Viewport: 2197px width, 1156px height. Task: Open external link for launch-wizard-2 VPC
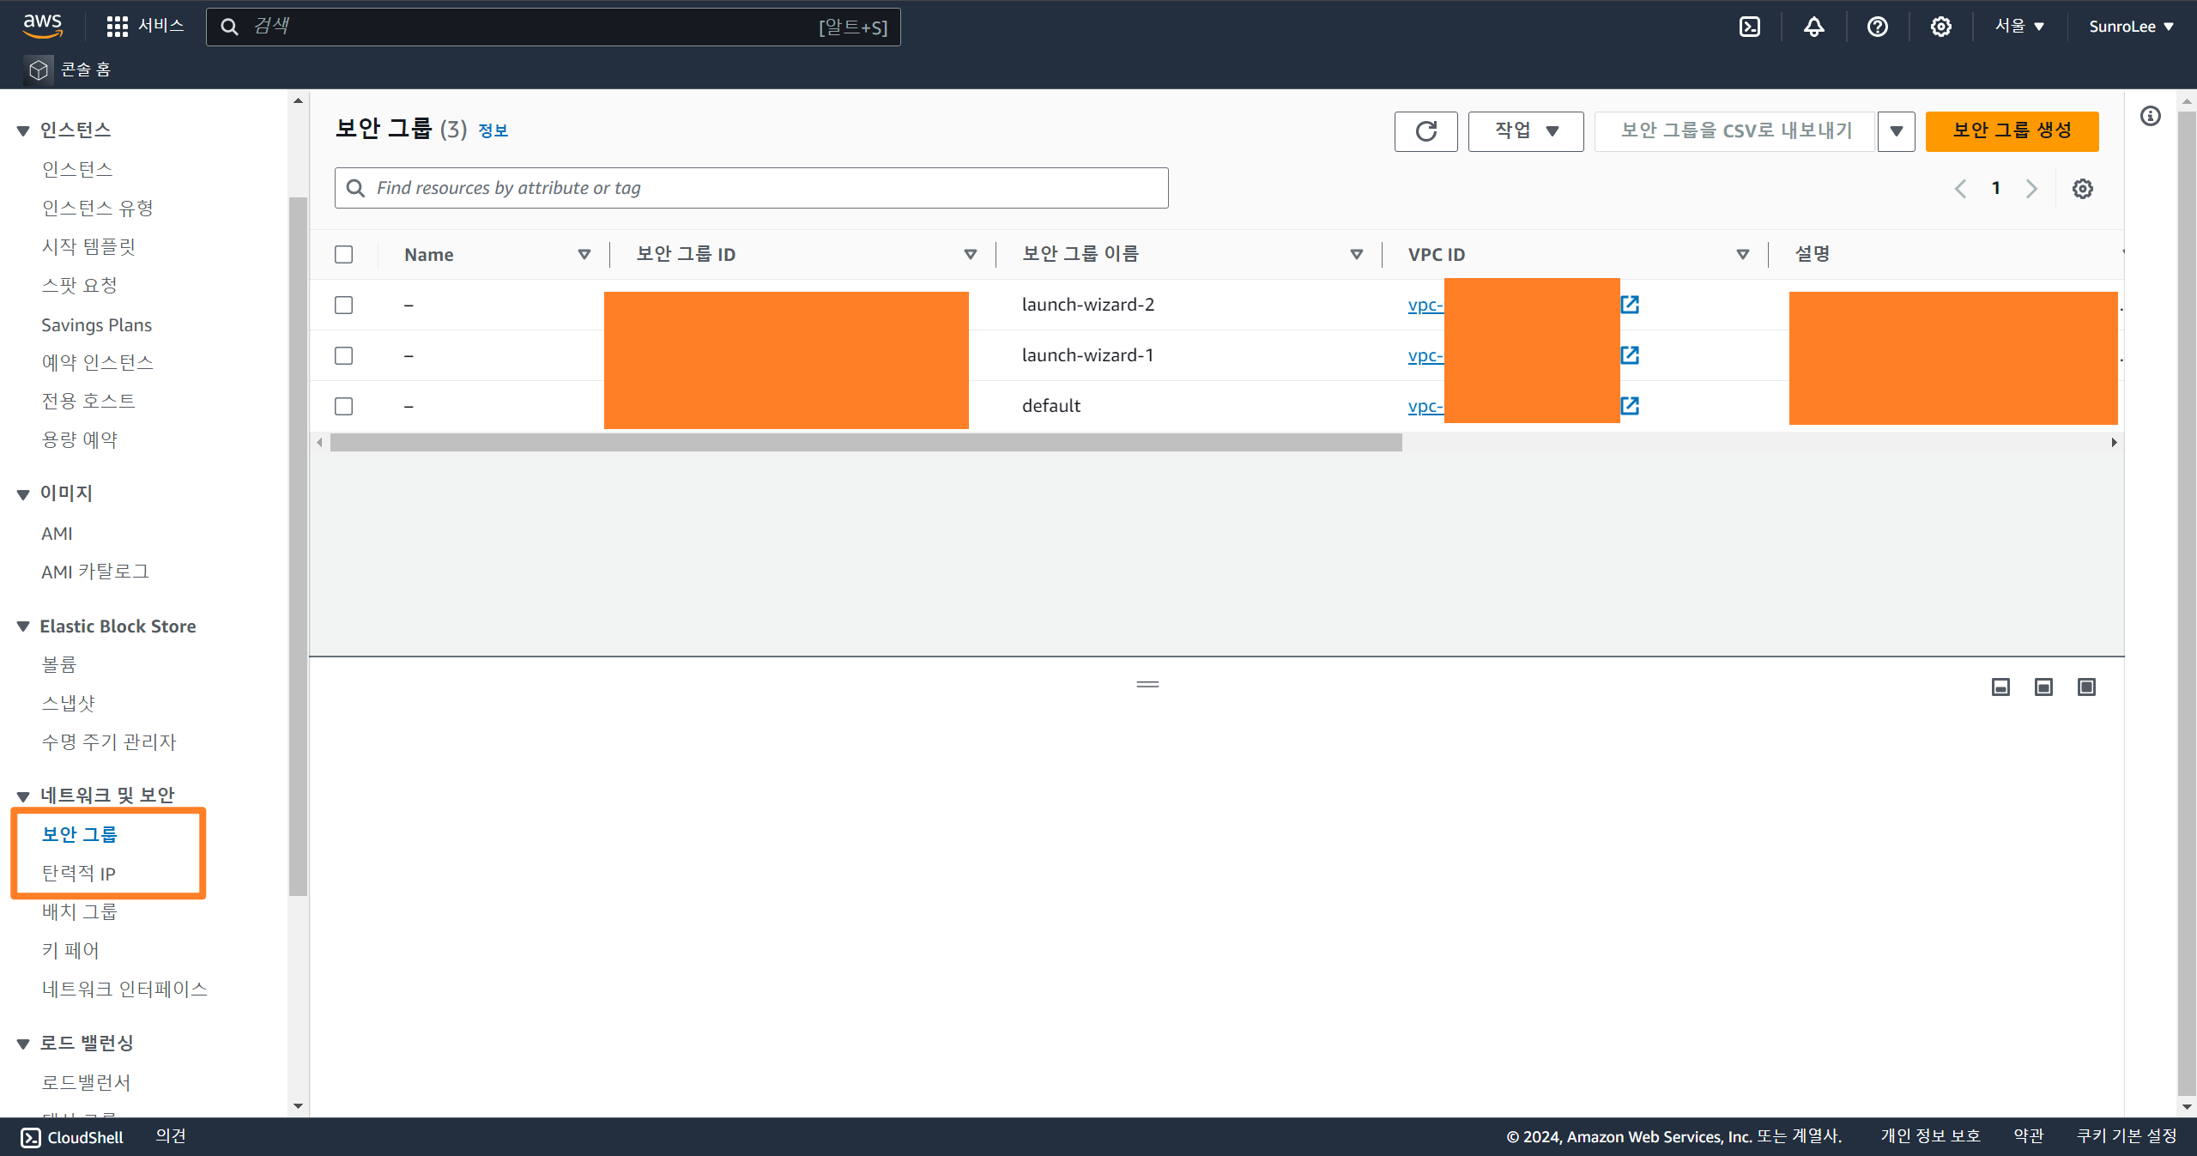[1630, 305]
